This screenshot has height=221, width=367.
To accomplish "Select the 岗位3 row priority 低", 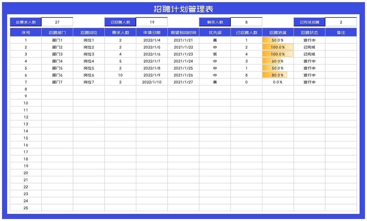I will [x=215, y=54].
